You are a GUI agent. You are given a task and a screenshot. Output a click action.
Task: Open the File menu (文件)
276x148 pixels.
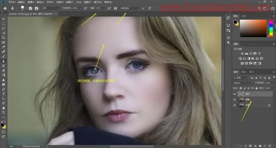click(x=12, y=2)
